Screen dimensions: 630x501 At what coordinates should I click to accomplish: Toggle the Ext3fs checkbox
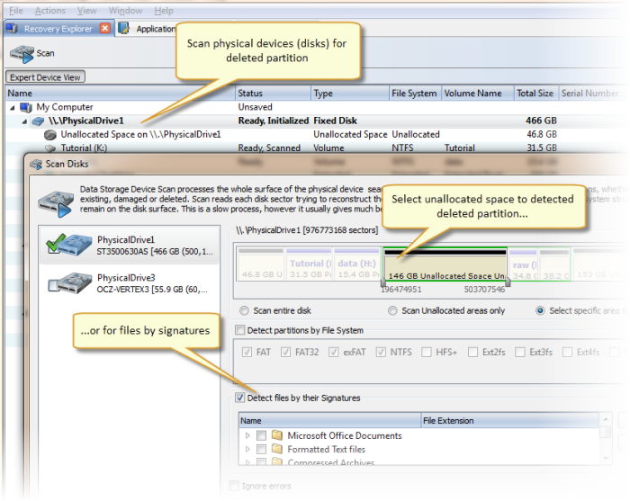coord(520,352)
